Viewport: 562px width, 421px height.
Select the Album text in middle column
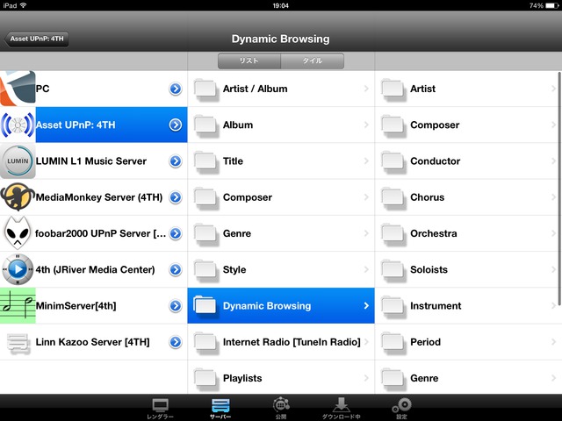click(x=238, y=125)
